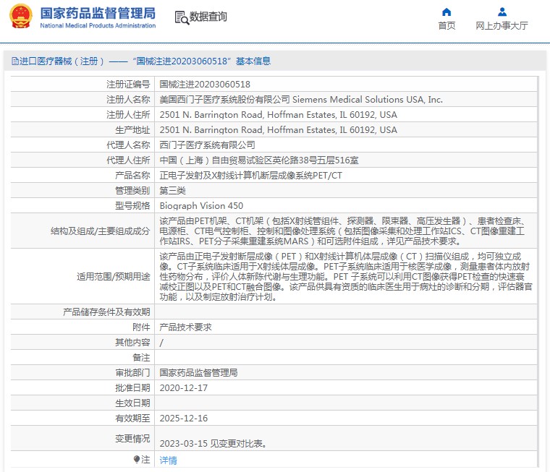Click the 适用范围/预期用途 description paragraph
This screenshot has width=550, height=472.
pos(346,276)
